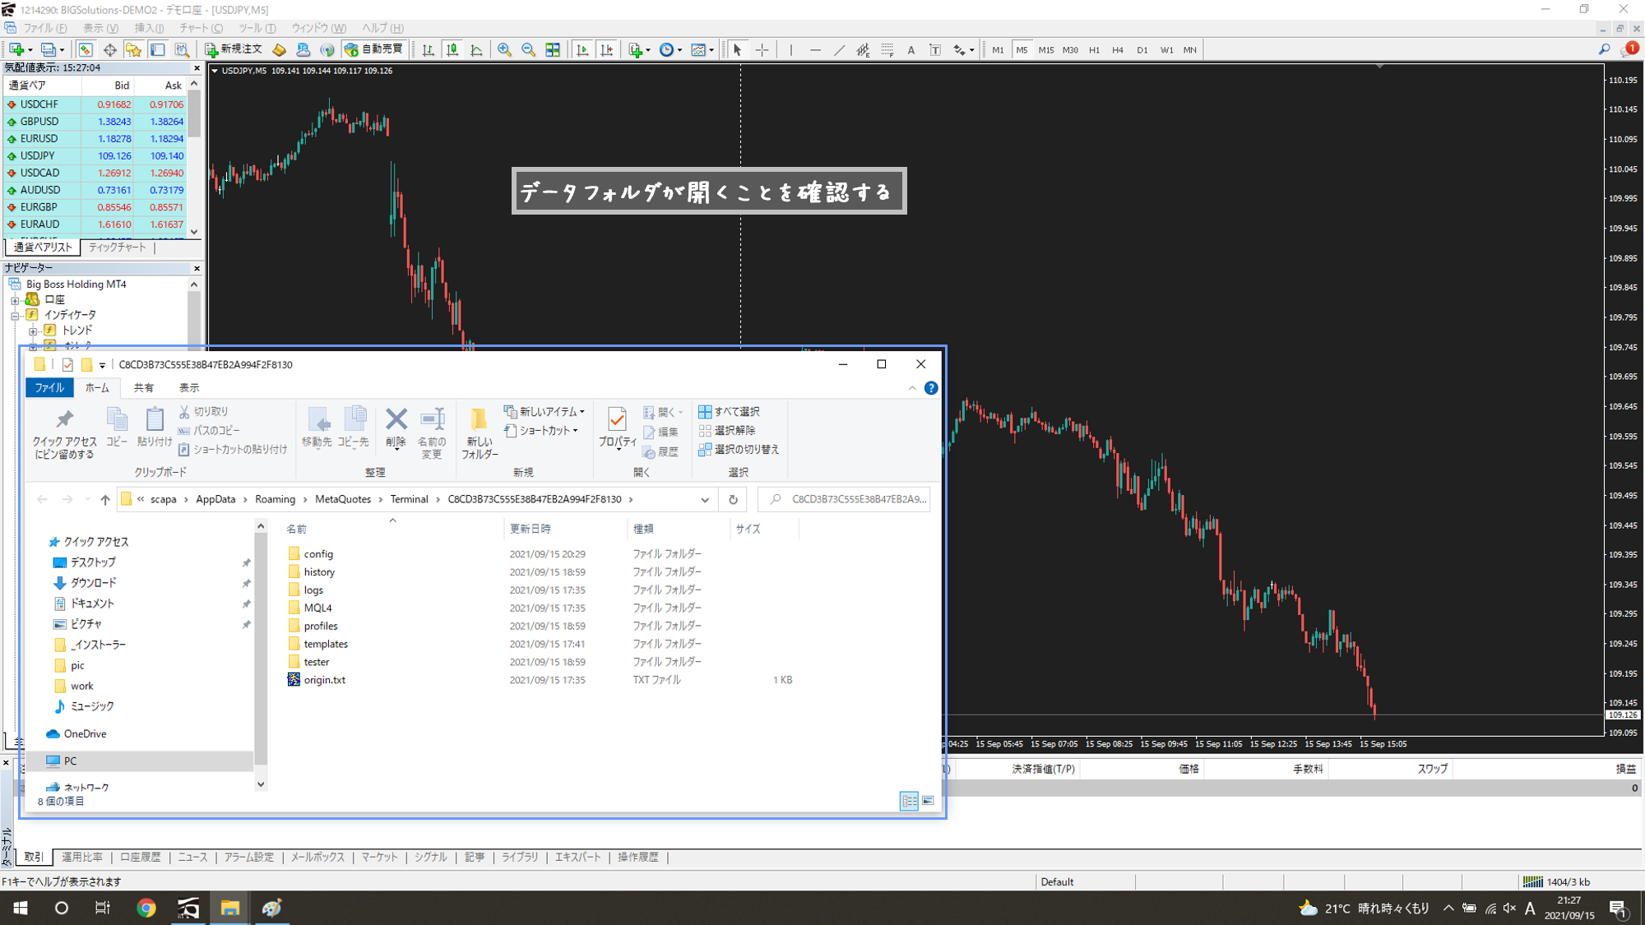Open address bar history dropdown arrow

tap(705, 500)
